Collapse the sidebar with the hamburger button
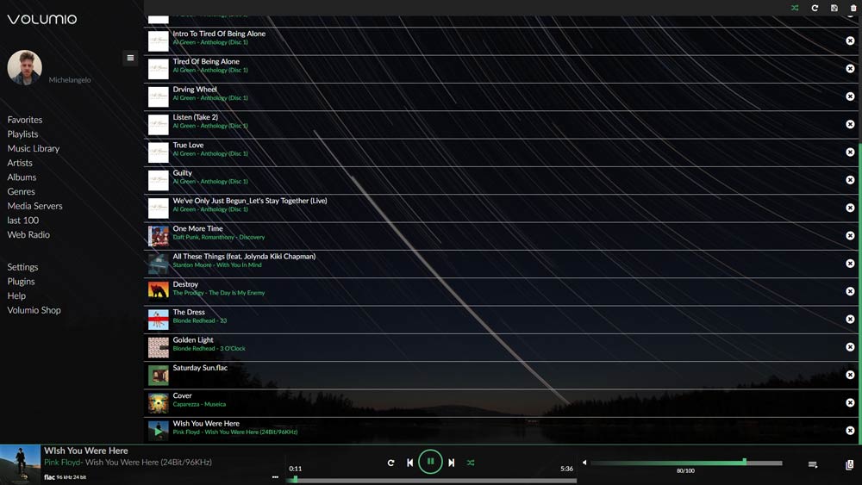Image resolution: width=862 pixels, height=485 pixels. click(130, 59)
